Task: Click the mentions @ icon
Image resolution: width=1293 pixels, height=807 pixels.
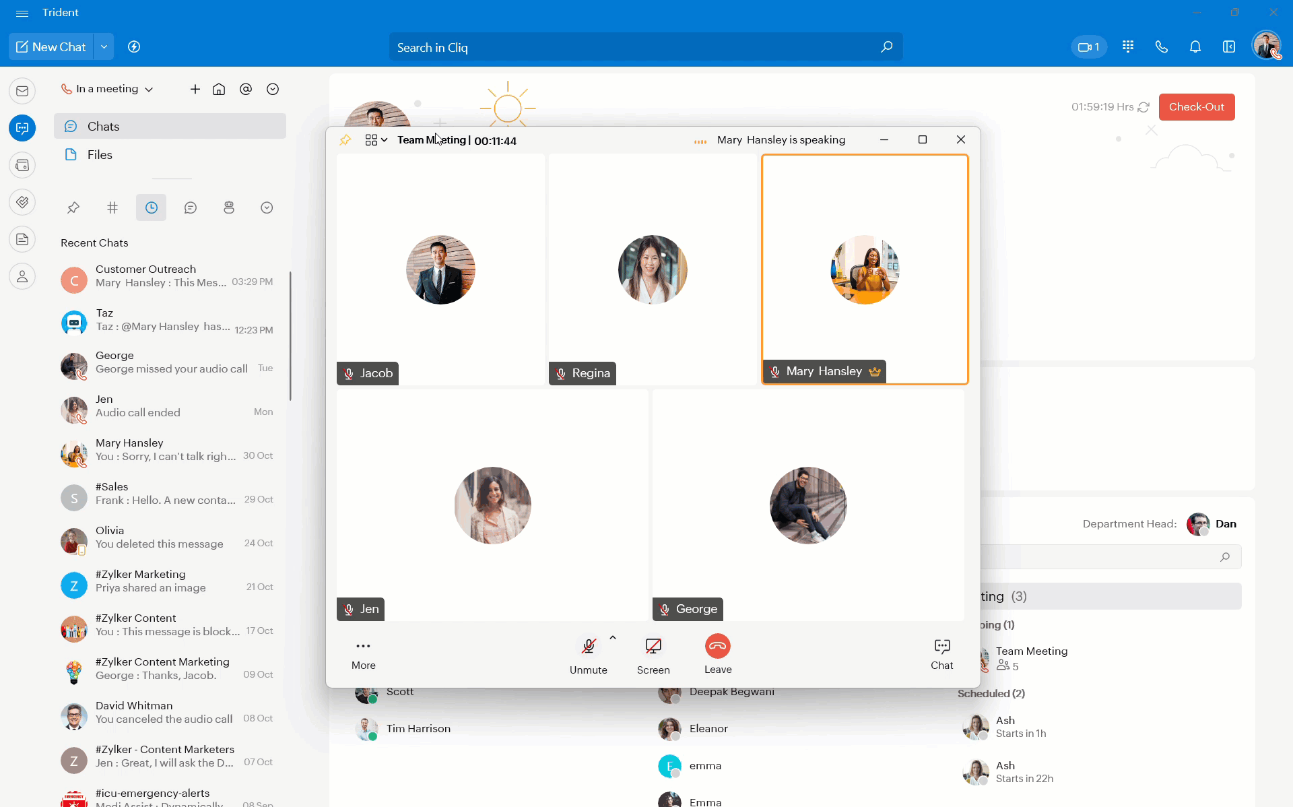Action: point(246,89)
